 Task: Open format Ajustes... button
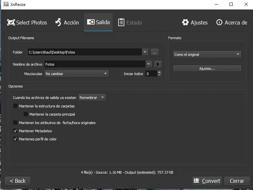pos(207,68)
